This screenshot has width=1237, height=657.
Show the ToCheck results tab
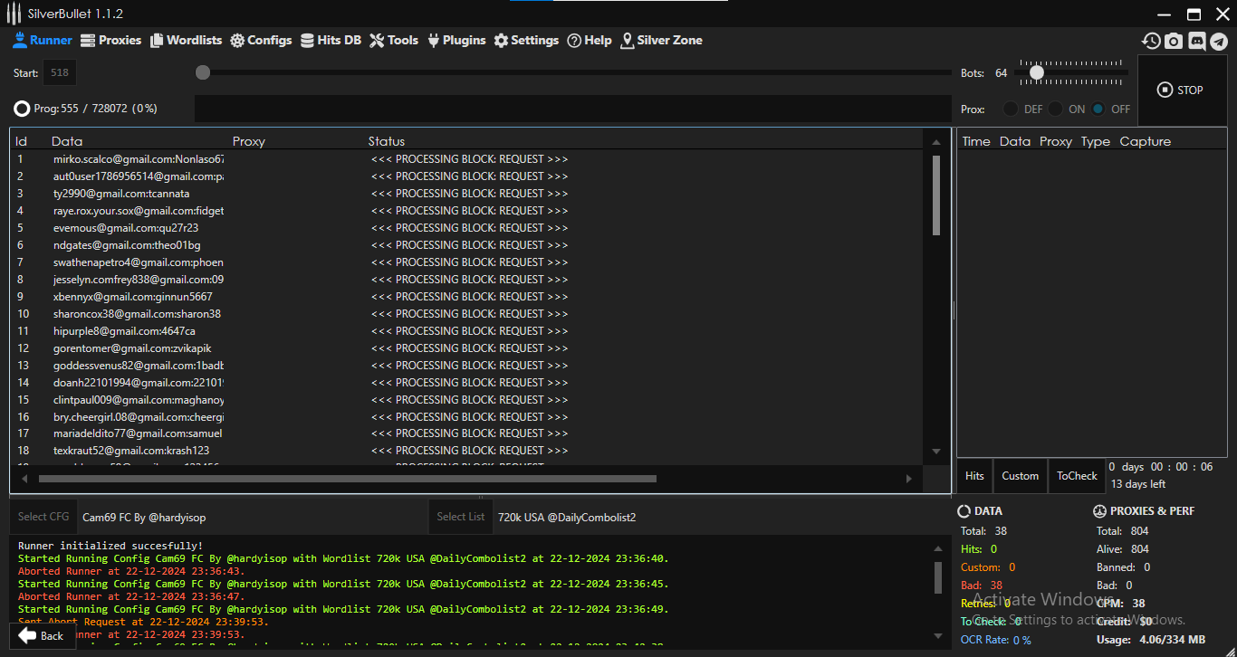(1077, 476)
